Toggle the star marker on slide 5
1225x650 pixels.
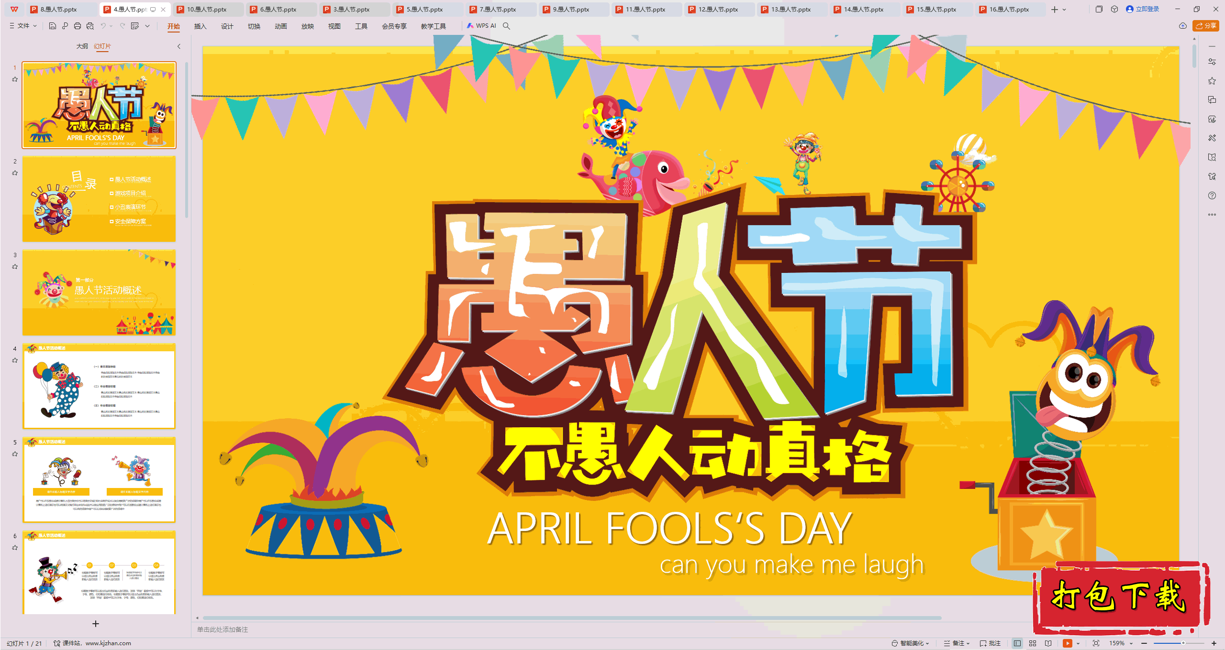[x=15, y=454]
